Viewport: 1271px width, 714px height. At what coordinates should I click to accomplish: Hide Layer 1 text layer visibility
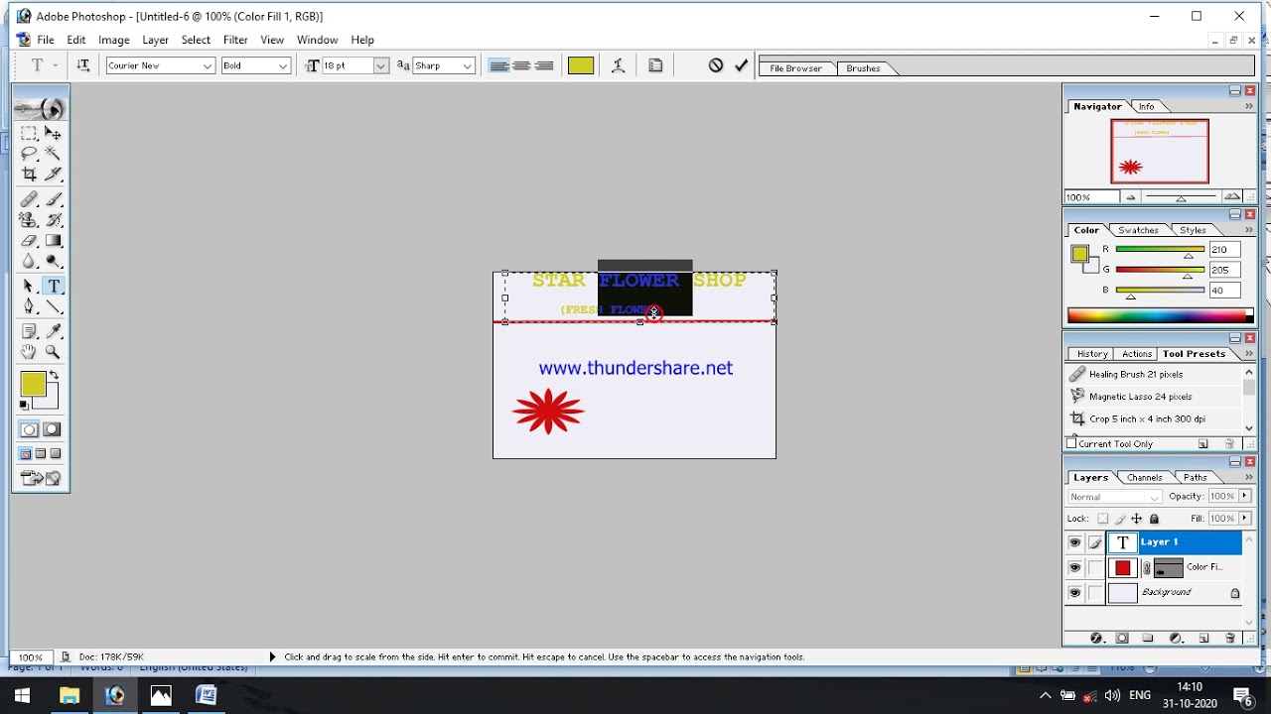1074,542
